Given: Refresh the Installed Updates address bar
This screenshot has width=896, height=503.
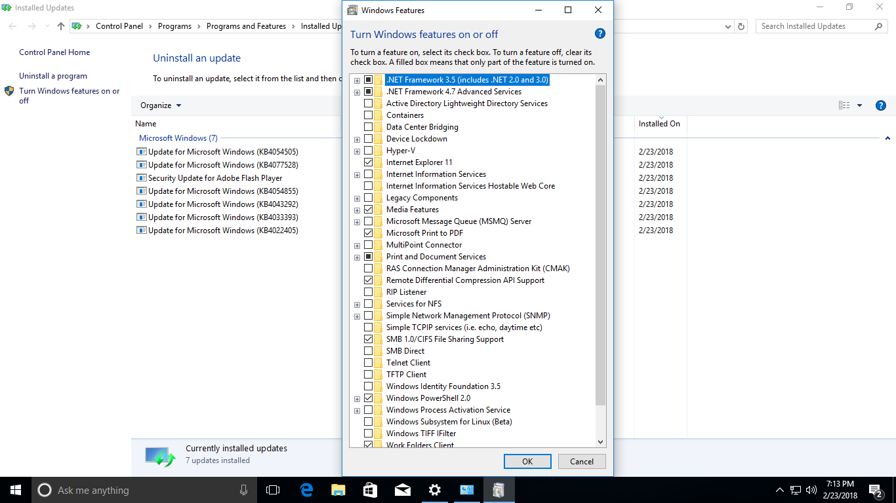Looking at the screenshot, I should pos(742,26).
